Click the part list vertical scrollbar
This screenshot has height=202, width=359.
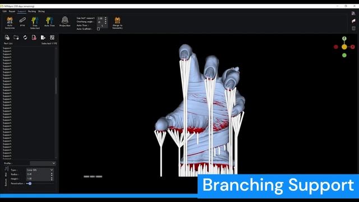(x=56, y=86)
